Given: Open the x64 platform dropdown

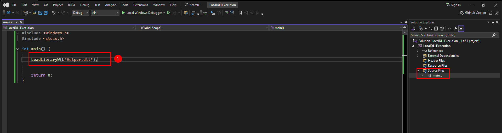Looking at the screenshot, I should pos(105,13).
